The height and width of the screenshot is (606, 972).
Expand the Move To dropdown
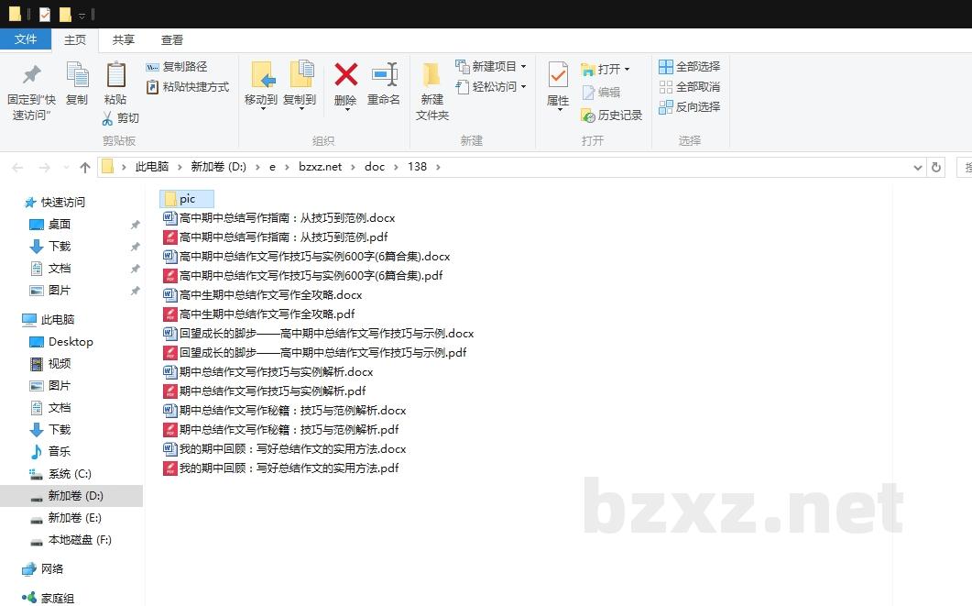(261, 107)
